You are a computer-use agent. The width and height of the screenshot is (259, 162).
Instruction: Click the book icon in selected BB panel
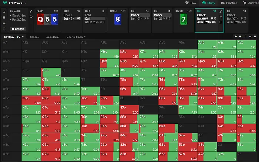(x=221, y=22)
